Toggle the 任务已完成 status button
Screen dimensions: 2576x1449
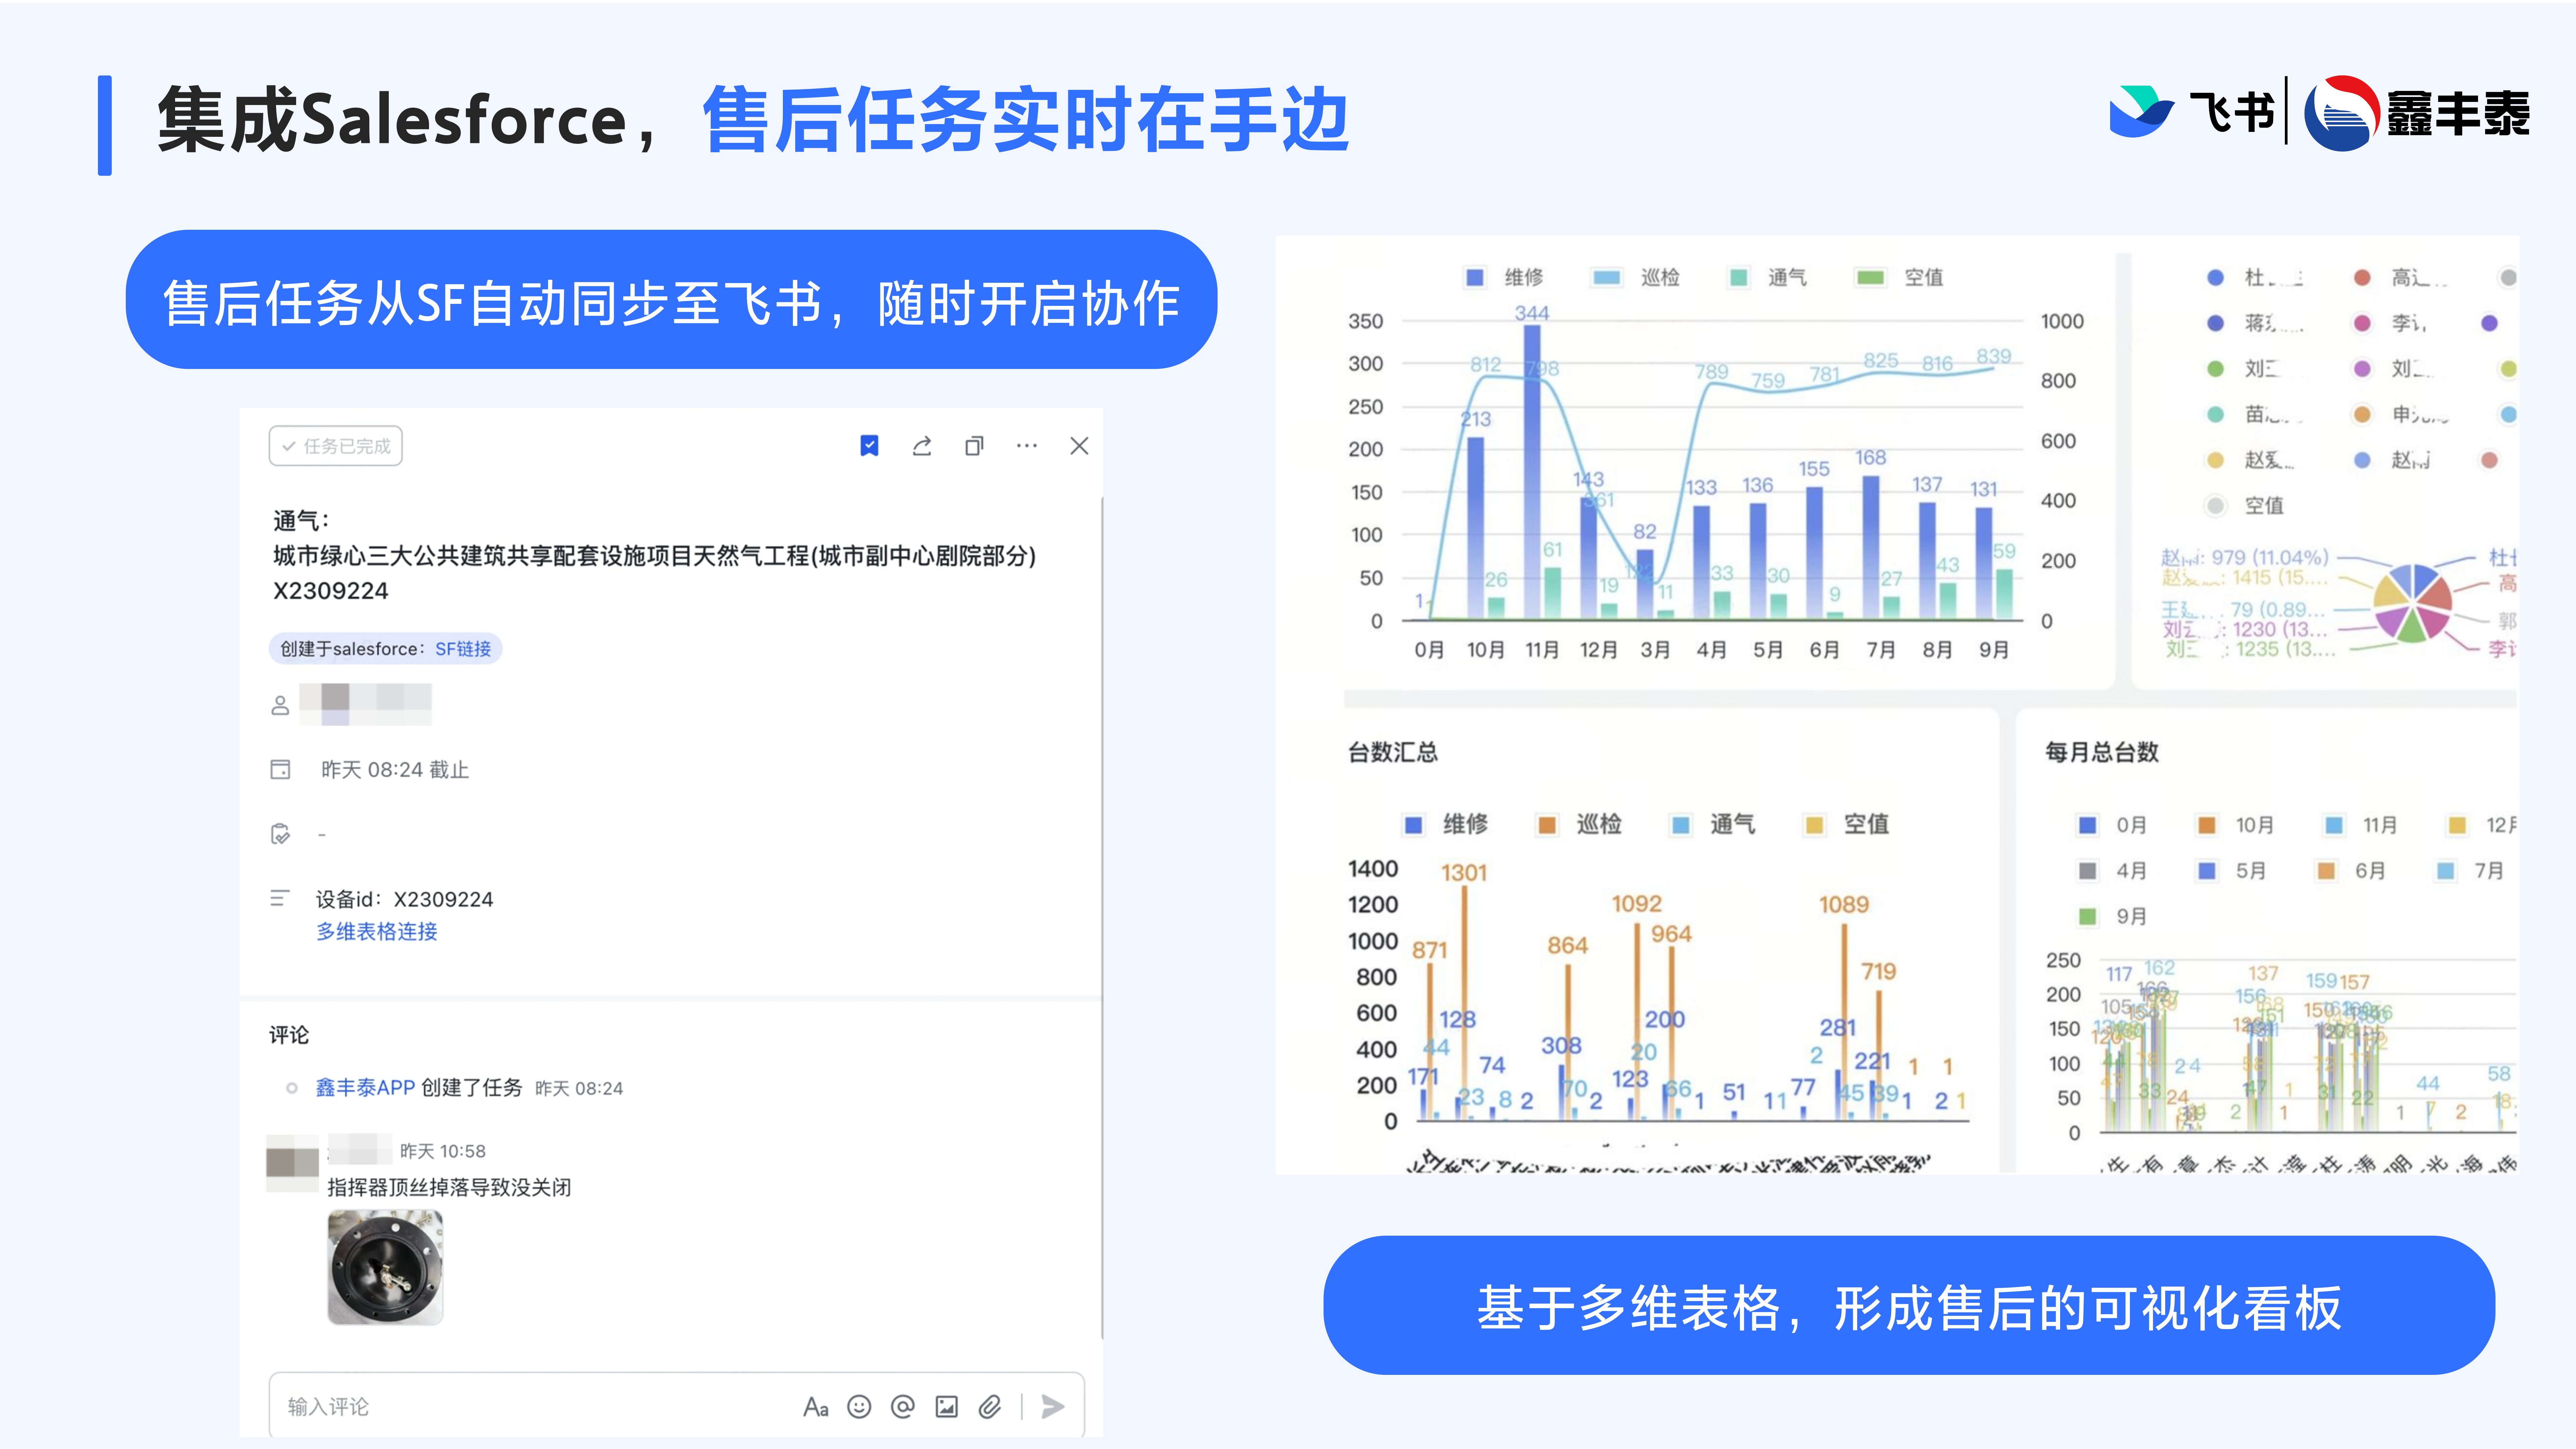(x=336, y=446)
